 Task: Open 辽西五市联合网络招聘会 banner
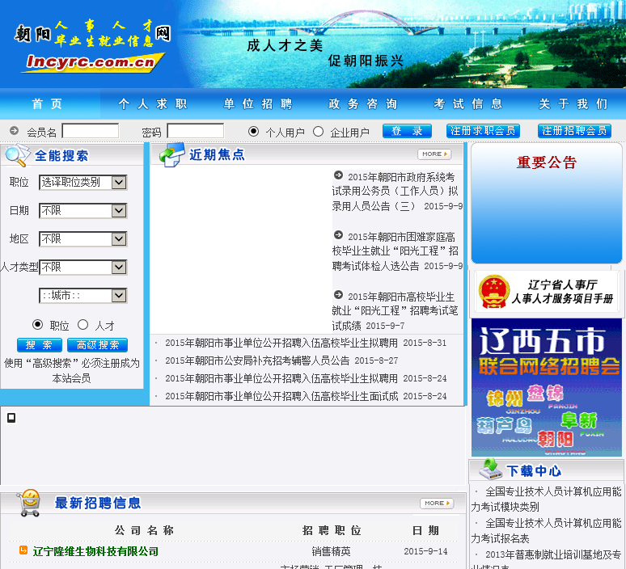(547, 387)
